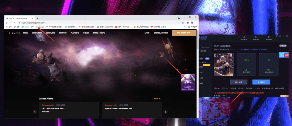The width and height of the screenshot is (292, 126).
Task: Open the 发表文章 - 头条号 bookmark
Action: coord(158,27)
